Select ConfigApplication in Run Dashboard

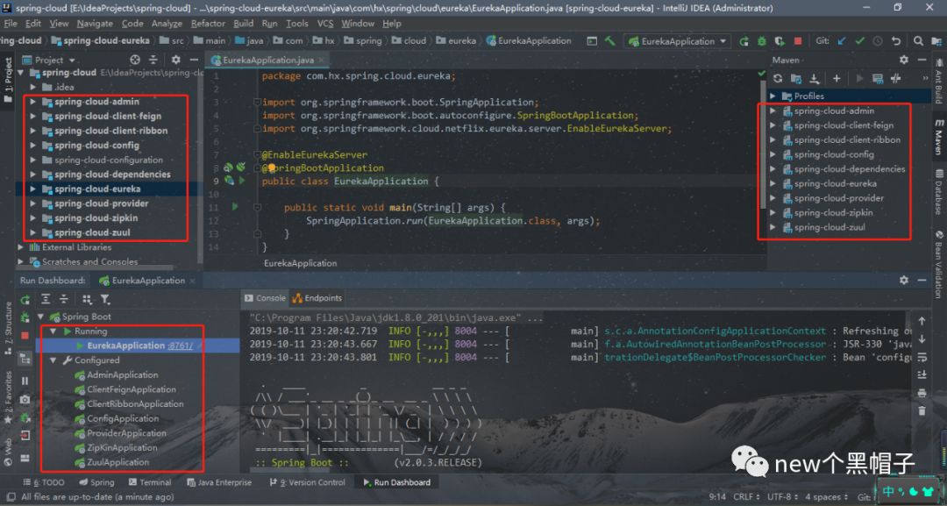click(x=123, y=418)
